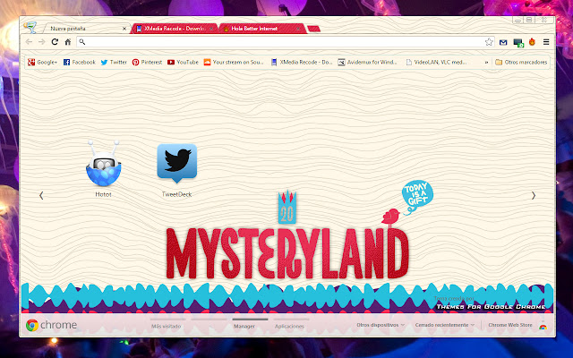Switch to Aplicaciones section
The width and height of the screenshot is (573, 358).
click(289, 326)
